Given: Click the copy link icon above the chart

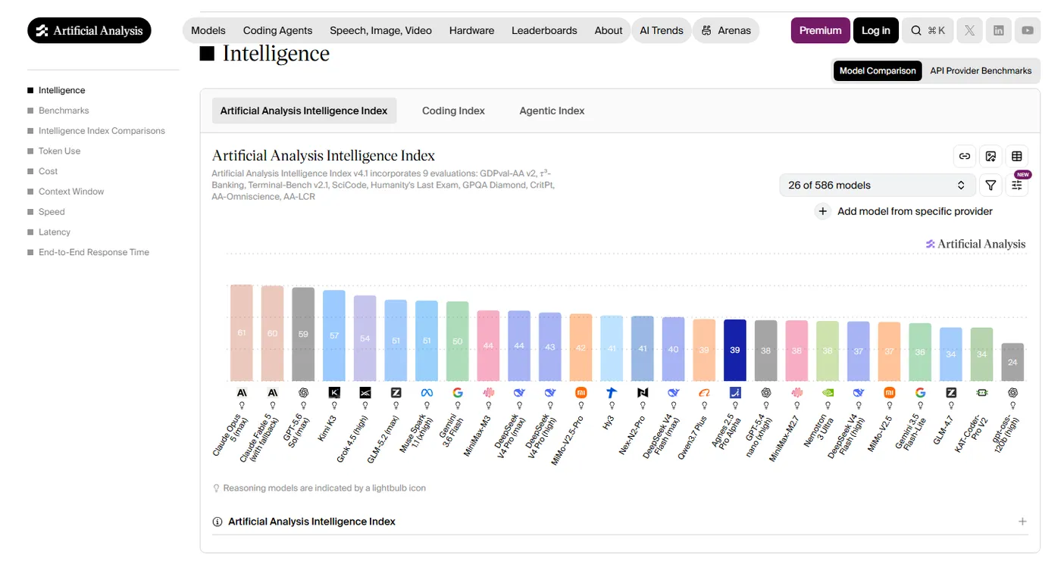Looking at the screenshot, I should (x=964, y=156).
